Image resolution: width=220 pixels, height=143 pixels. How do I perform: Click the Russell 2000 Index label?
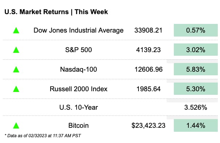[79, 89]
